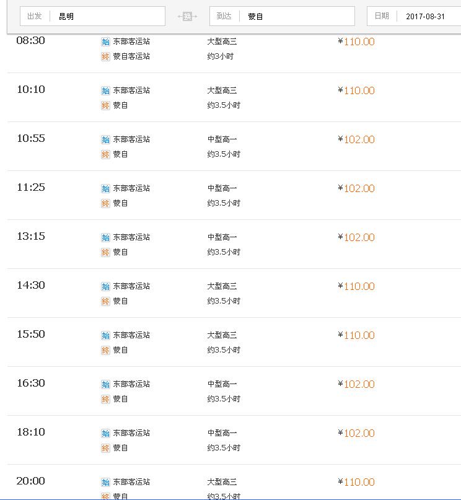This screenshot has height=500, width=461.
Task: Click the 终 icon on 14:30 row
Action: 105,301
